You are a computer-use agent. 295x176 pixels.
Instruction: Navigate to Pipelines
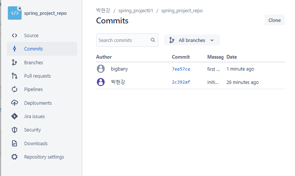point(42,89)
